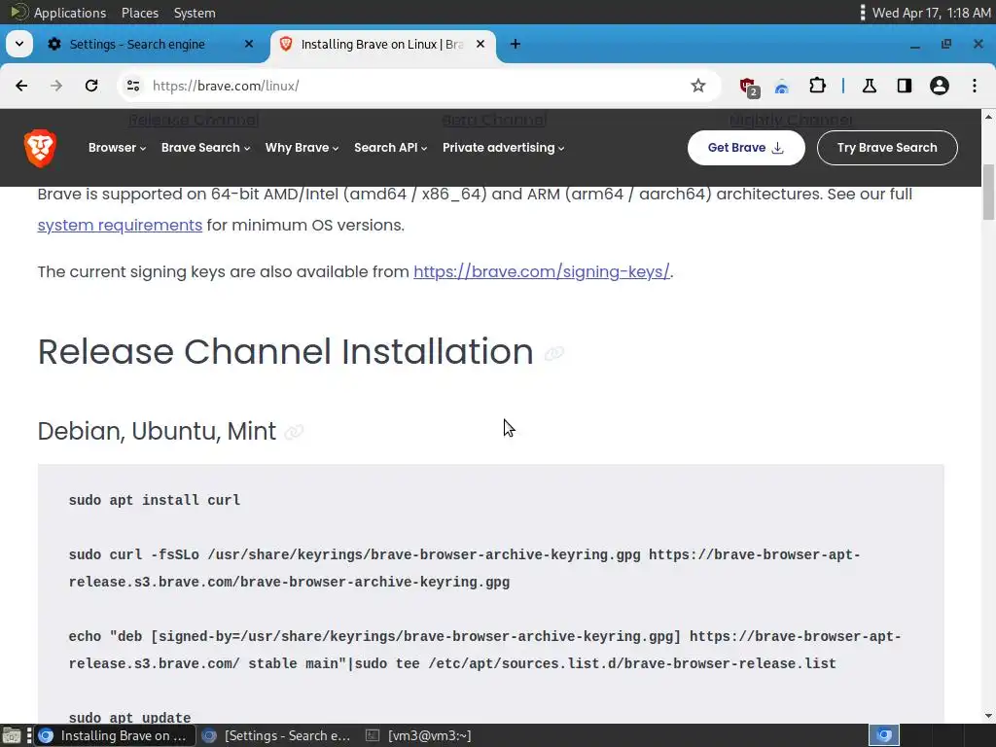The width and height of the screenshot is (996, 747).
Task: Reload the Brave Linux page
Action: pos(91,86)
